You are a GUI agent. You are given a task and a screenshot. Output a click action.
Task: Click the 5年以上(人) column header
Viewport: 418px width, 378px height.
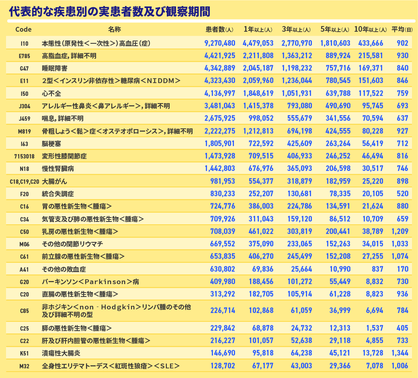tap(335, 30)
